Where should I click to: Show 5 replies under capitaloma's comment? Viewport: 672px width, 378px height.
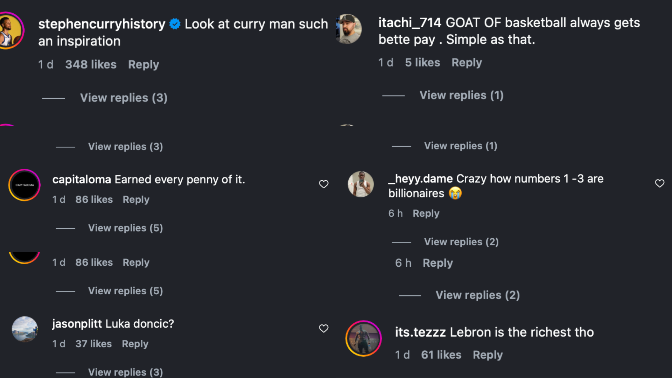pos(125,228)
